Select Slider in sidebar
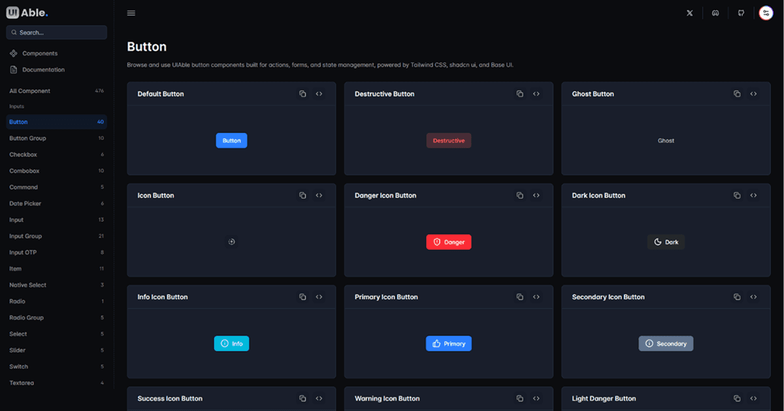 point(57,350)
